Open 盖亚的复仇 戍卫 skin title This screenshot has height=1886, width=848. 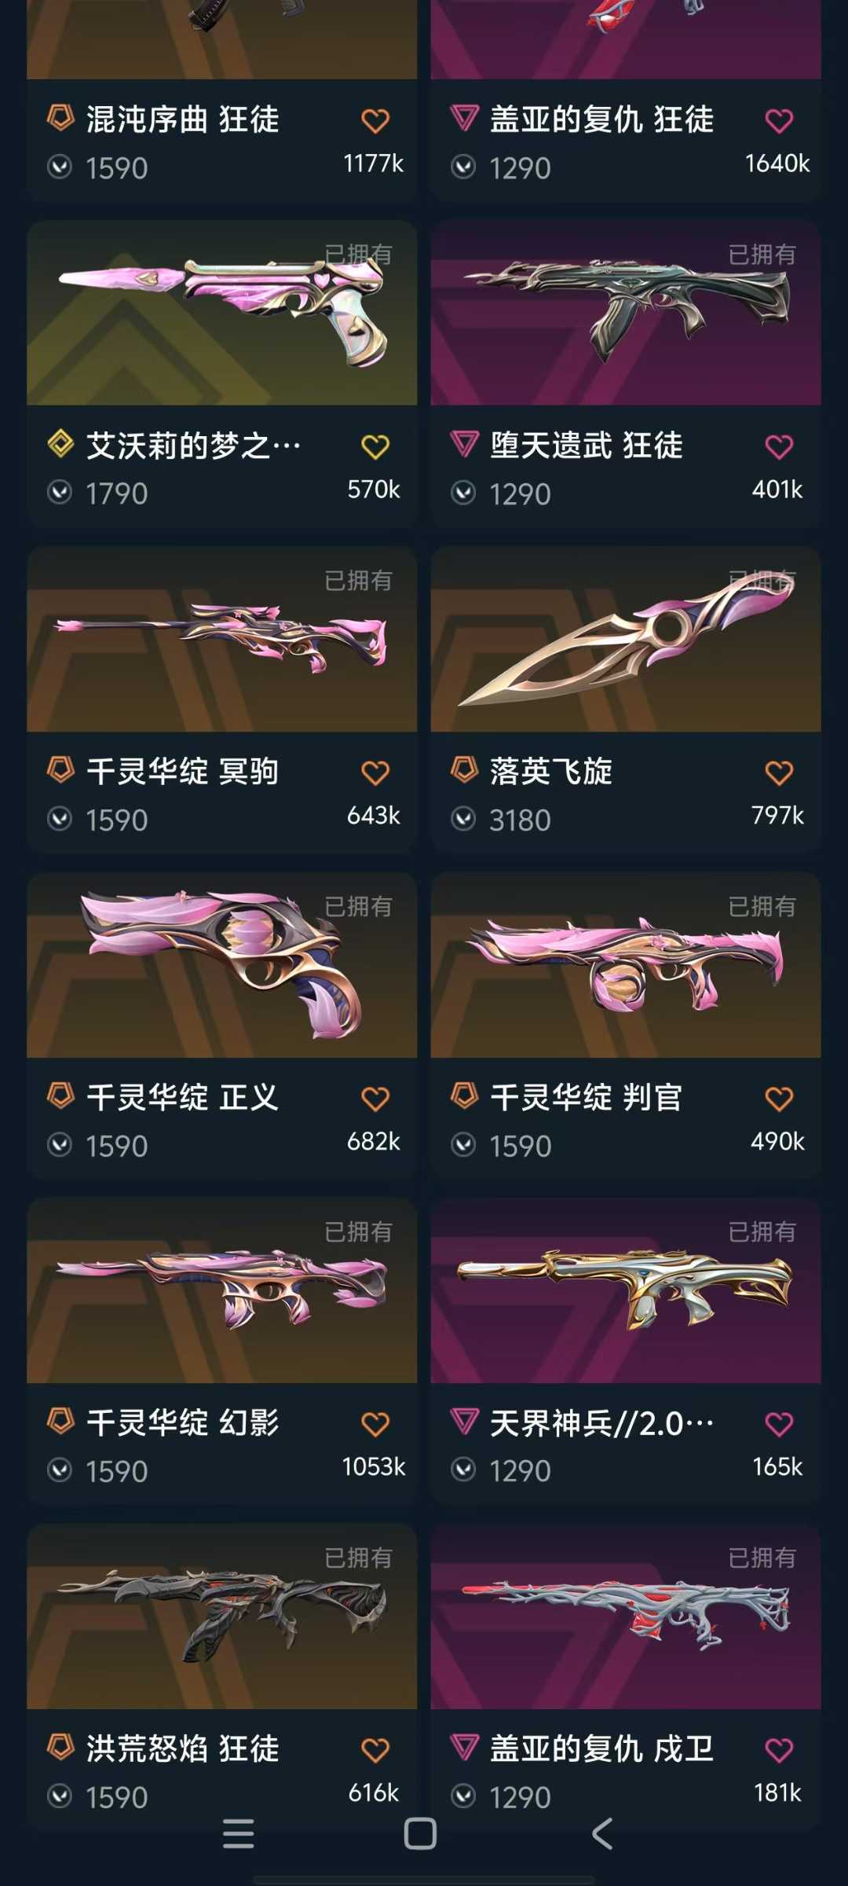pos(601,1748)
